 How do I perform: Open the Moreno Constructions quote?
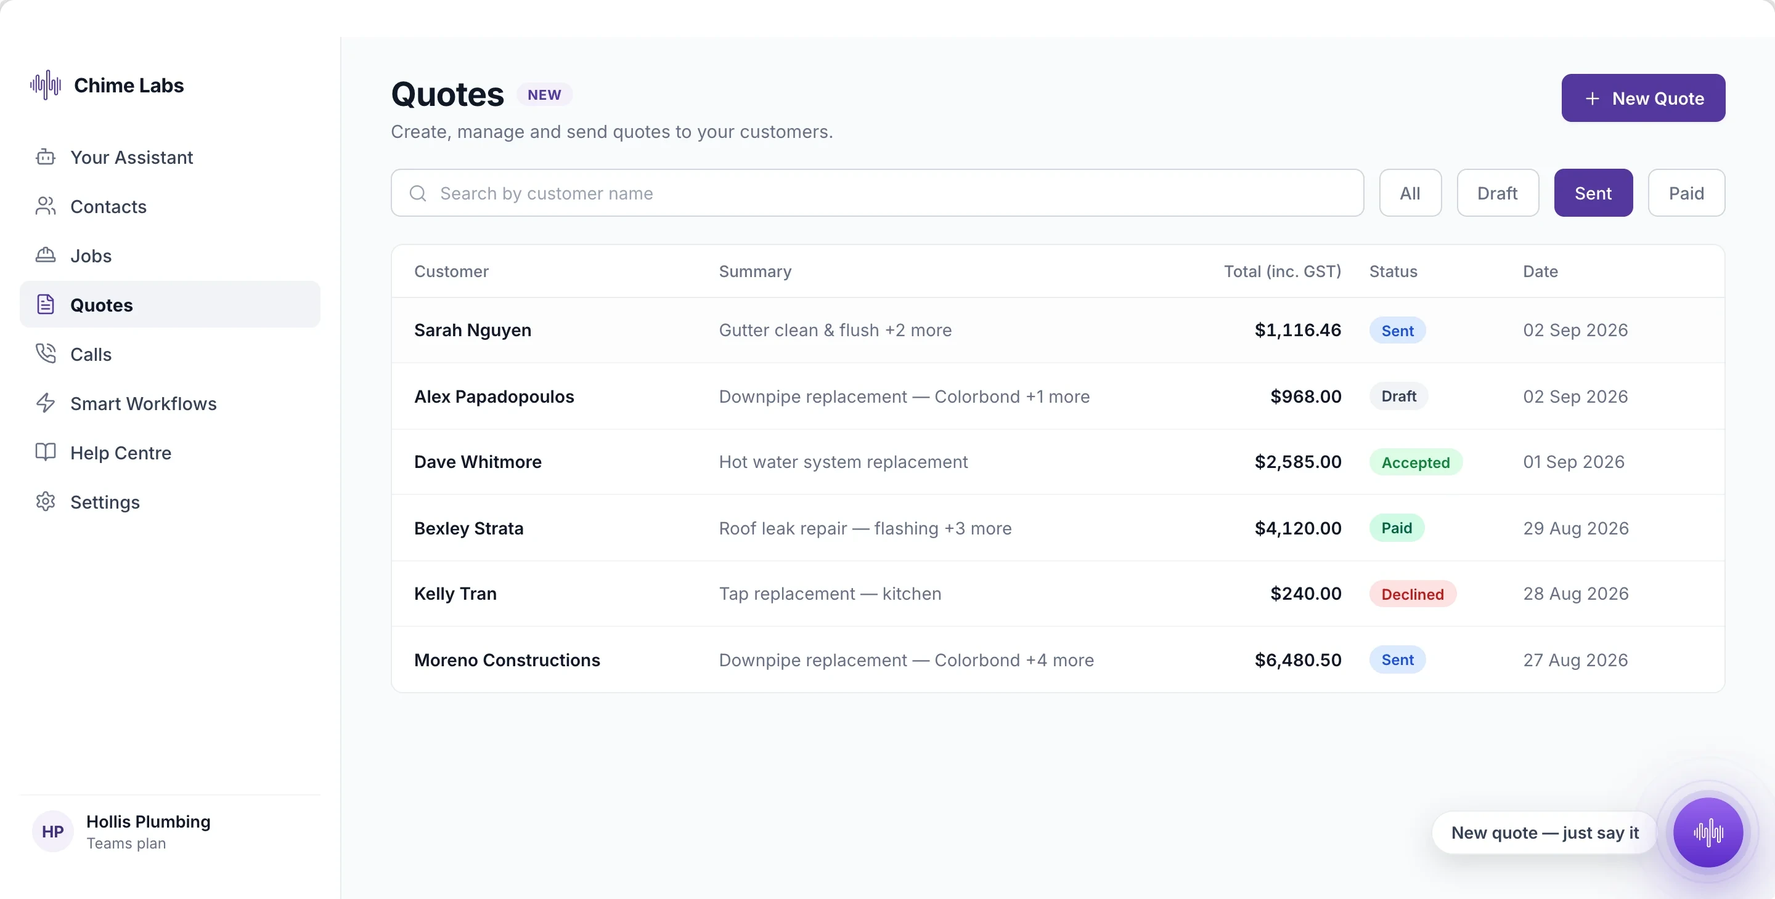[1058, 659]
